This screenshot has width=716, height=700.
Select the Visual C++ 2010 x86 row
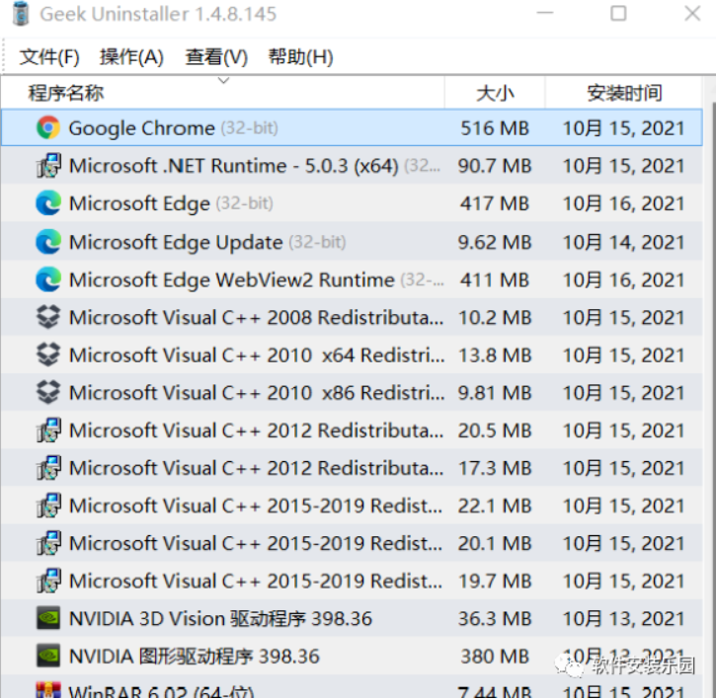(255, 393)
